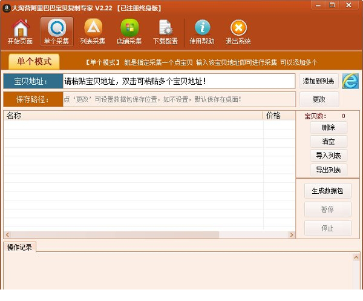Sort by the 价格 column header
363x301 pixels.
coord(279,116)
